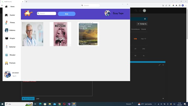Select the Martin Eden book cover
Image resolution: width=188 pixels, height=106 pixels.
point(88,34)
